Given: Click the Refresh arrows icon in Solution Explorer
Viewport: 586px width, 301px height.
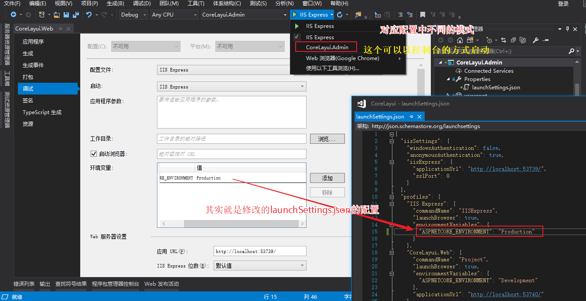Looking at the screenshot, I should click(504, 40).
